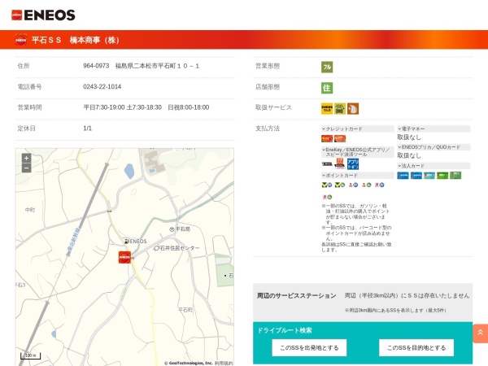Click the 平石局 post office symbol on map
This screenshot has height=366, width=488.
pyautogui.click(x=172, y=229)
